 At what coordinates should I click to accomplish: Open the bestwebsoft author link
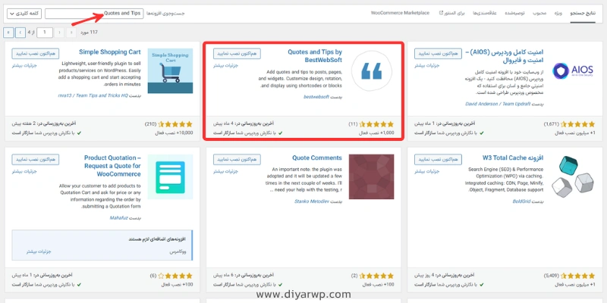316,97
